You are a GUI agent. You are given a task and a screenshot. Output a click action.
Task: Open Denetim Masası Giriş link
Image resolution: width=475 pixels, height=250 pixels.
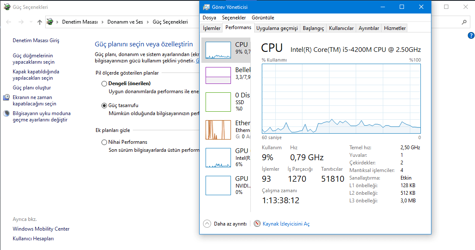coord(36,40)
